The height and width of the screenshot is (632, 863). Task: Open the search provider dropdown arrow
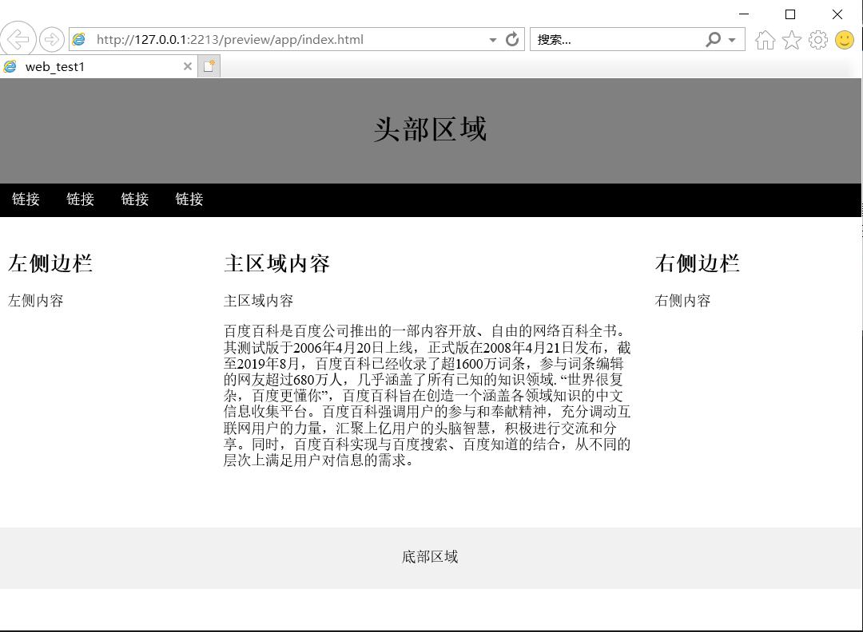point(730,38)
